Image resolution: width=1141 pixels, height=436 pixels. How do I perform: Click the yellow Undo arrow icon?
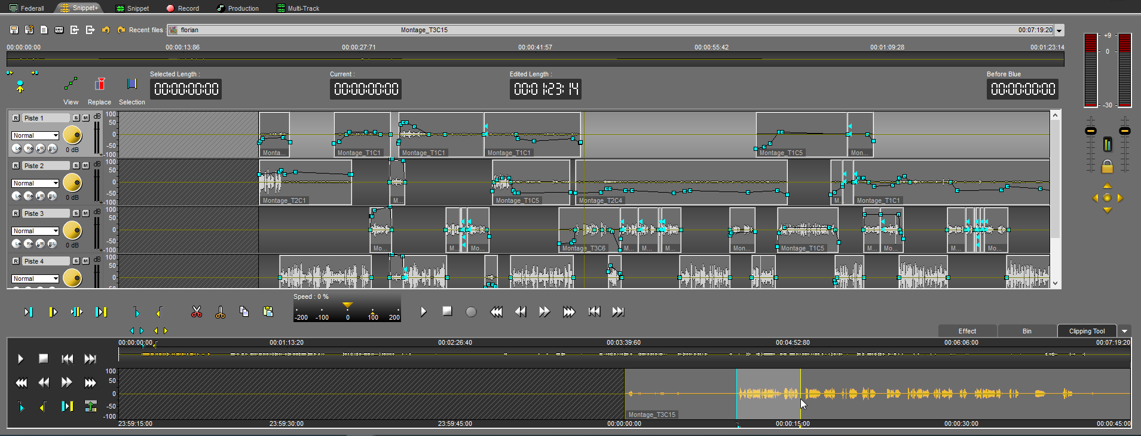tap(106, 30)
